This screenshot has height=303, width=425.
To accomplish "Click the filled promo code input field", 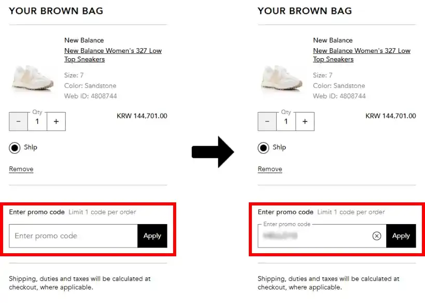I will 314,236.
